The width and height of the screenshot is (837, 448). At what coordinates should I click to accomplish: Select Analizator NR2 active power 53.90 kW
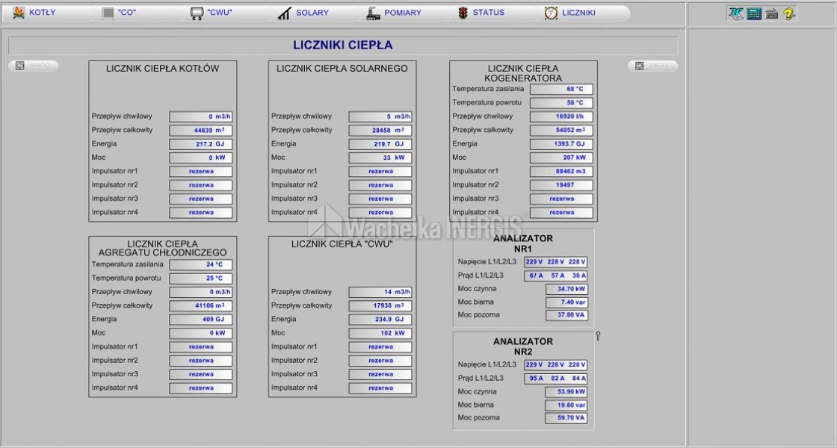point(566,392)
